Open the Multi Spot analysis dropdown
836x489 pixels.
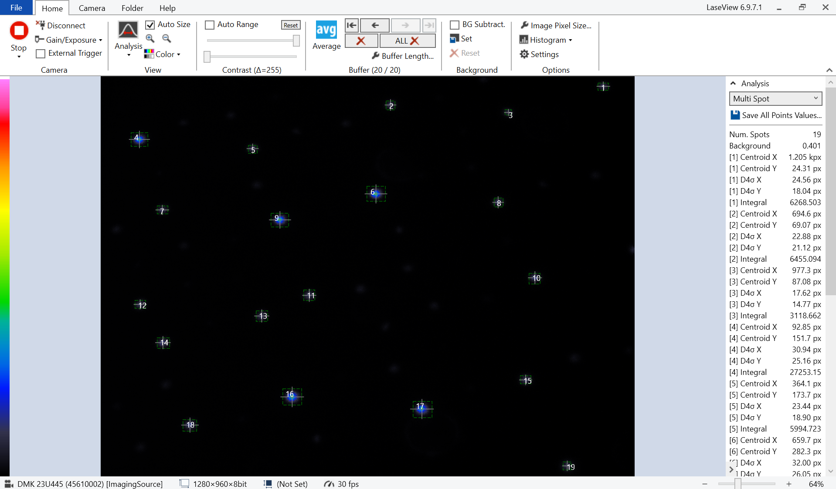(x=775, y=98)
